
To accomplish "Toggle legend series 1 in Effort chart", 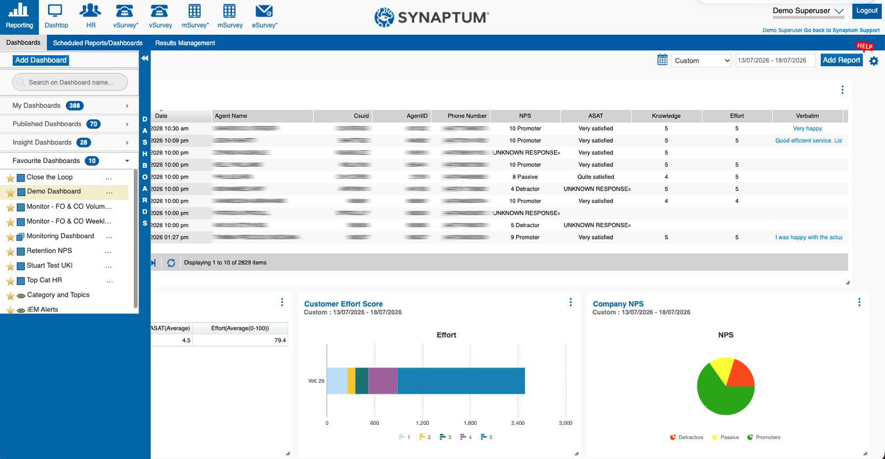I will coord(404,437).
